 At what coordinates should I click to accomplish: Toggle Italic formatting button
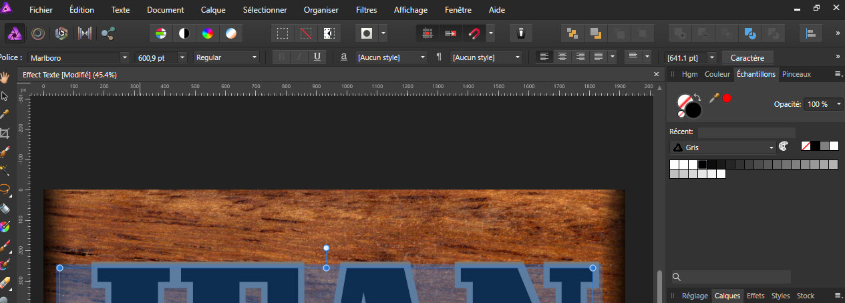[x=299, y=57]
